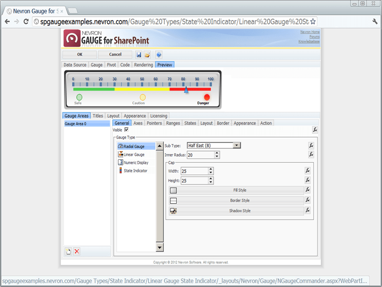382x287 pixels.
Task: Click the browser wrench settings icon
Action: [375, 22]
